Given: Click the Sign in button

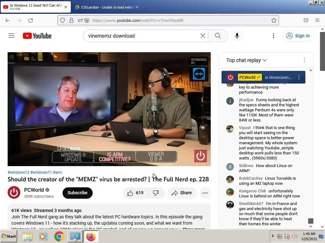Looking at the screenshot, I should 298,36.
